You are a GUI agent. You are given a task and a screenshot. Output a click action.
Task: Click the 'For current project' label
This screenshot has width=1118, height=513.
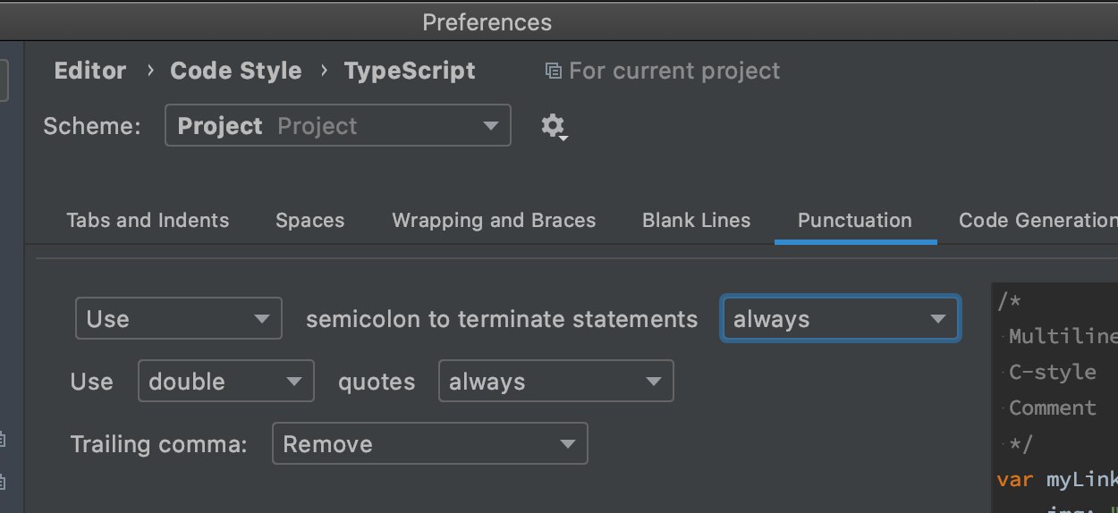coord(674,71)
